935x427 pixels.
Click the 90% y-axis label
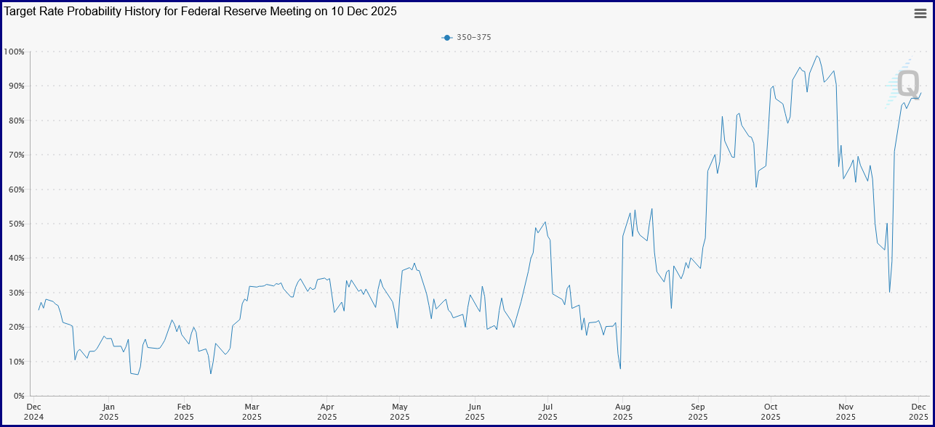point(16,86)
